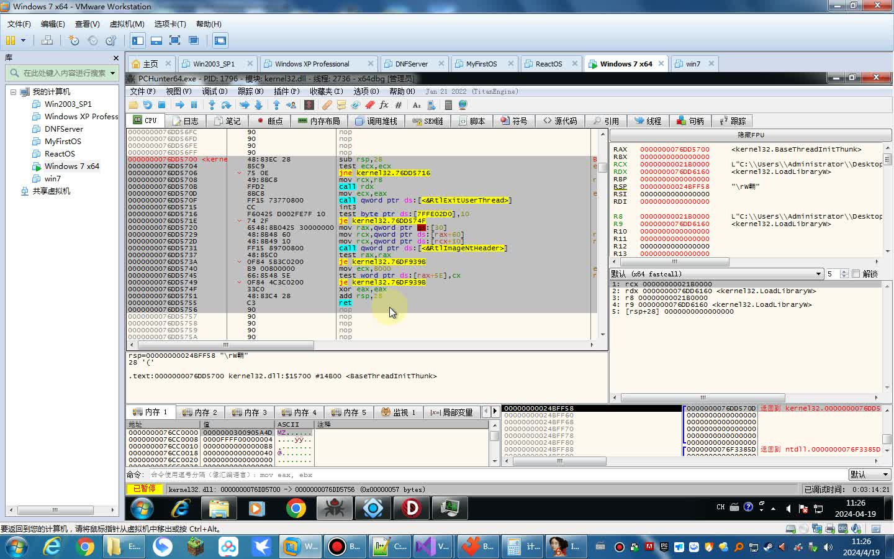Click the labels tag icon
The height and width of the screenshot is (559, 894).
coord(356,105)
